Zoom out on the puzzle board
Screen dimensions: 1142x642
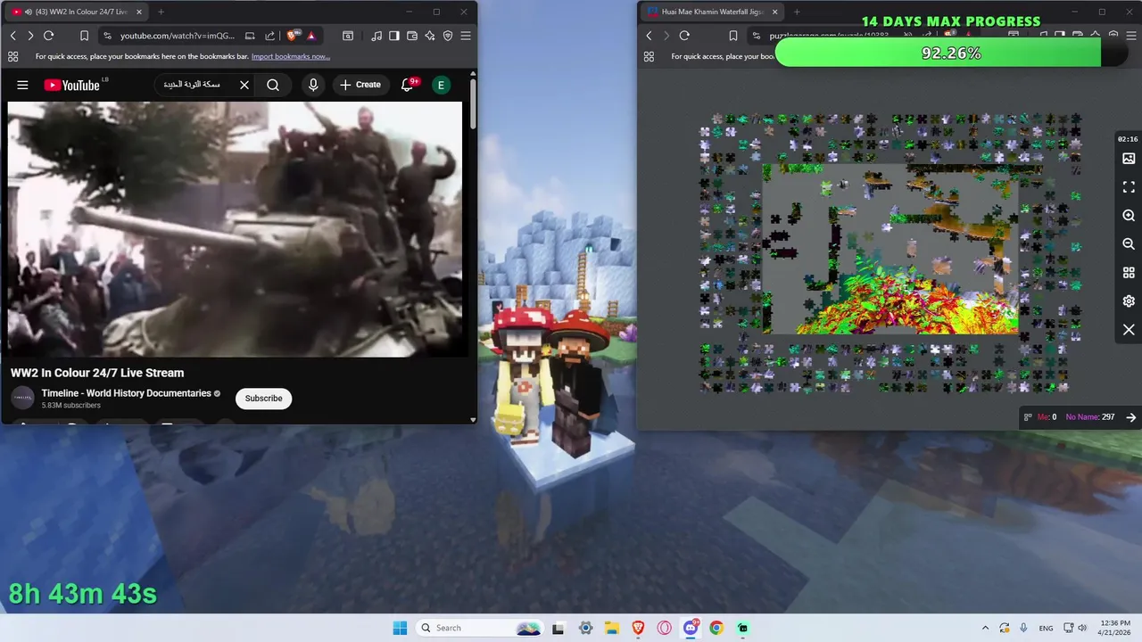(1129, 244)
